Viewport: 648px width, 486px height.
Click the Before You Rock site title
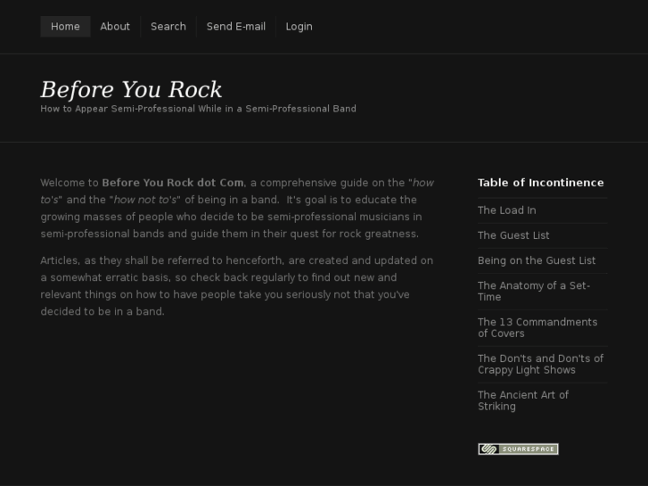(x=131, y=89)
